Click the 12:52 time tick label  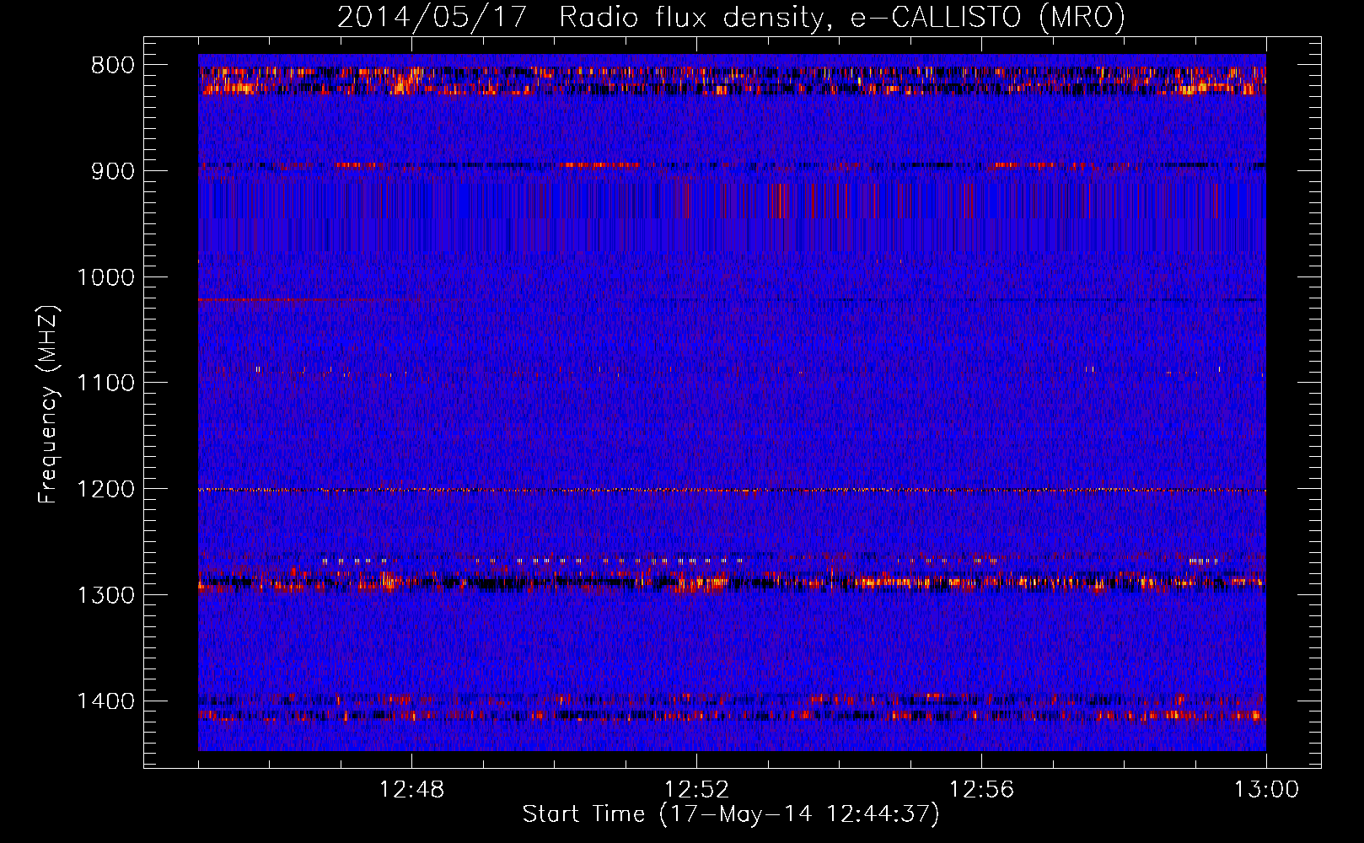pyautogui.click(x=696, y=790)
